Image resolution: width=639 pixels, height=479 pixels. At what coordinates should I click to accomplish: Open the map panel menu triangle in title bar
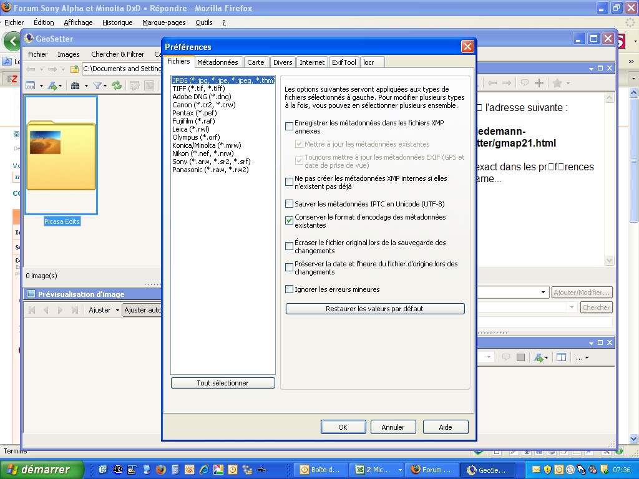point(592,69)
